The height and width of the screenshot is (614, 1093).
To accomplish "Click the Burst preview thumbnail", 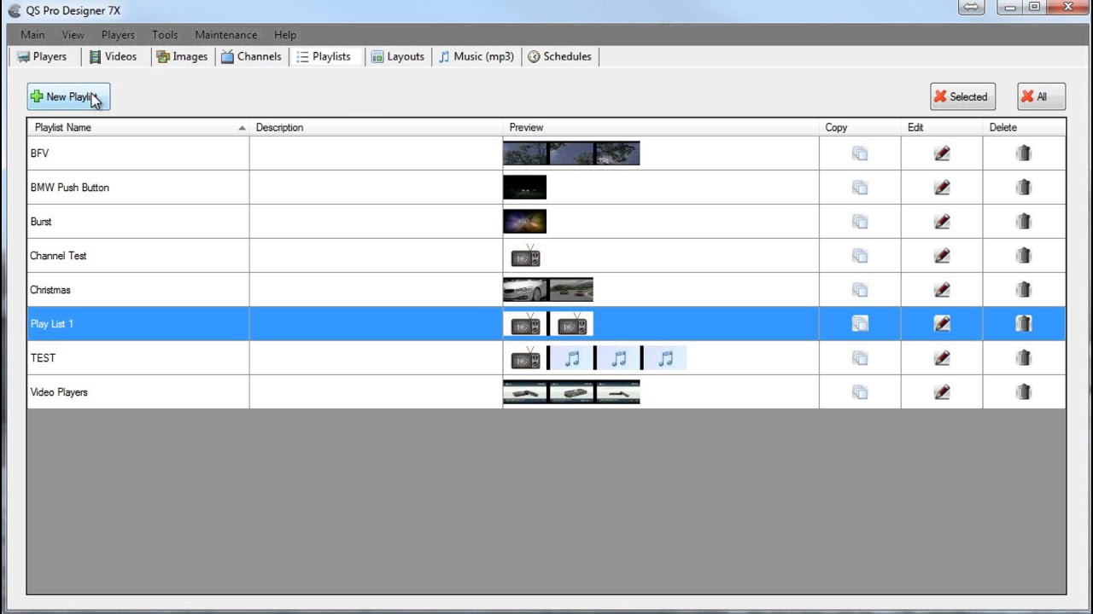I will [524, 222].
